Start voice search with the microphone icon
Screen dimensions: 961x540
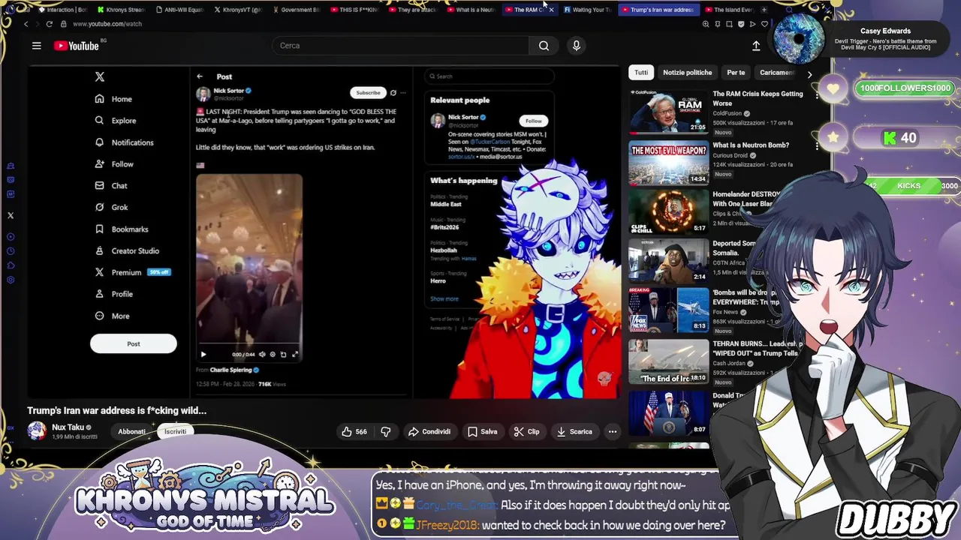point(577,46)
